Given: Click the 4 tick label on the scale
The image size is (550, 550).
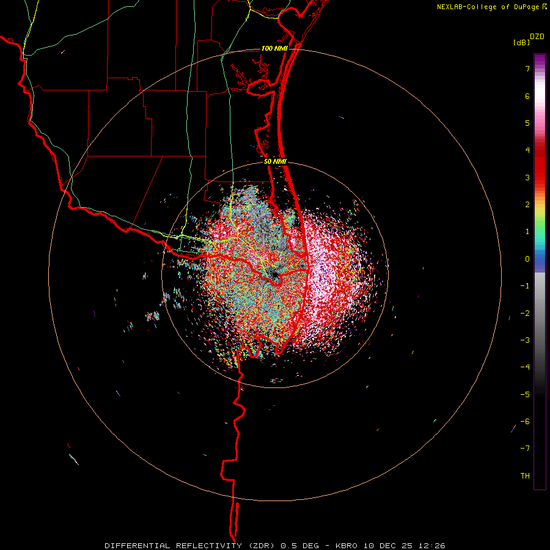Looking at the screenshot, I should (x=527, y=150).
